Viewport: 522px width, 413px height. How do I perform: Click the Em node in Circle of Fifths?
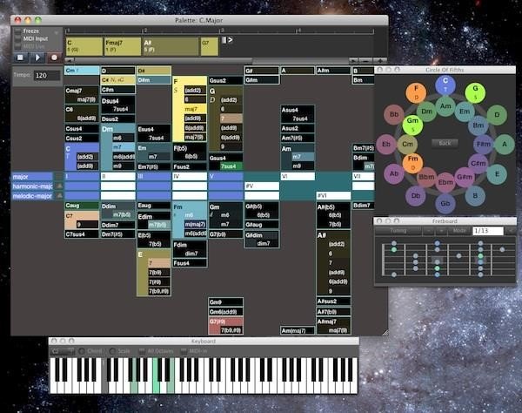[465, 112]
